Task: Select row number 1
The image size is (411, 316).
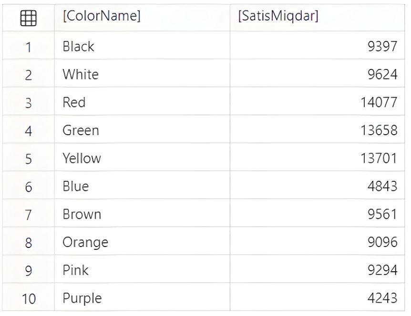Action: (29, 47)
